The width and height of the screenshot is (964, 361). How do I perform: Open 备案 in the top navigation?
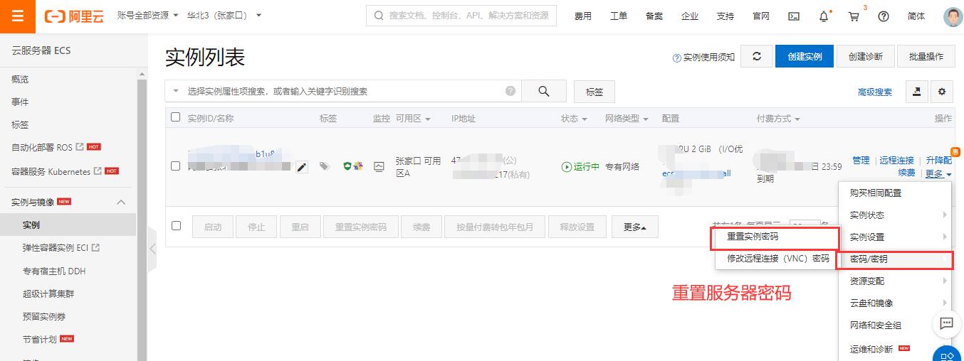point(654,16)
